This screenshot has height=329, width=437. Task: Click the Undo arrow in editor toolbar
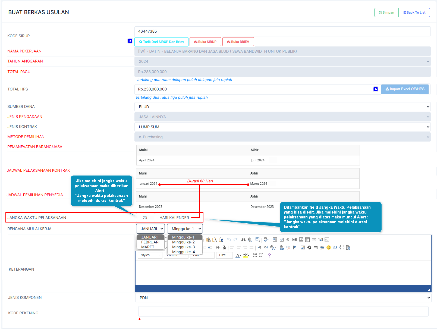click(229, 240)
